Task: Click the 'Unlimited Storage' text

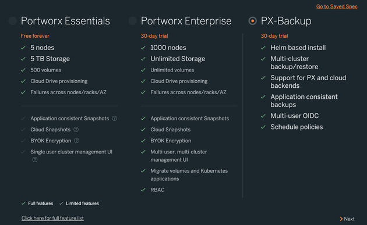Action: [178, 59]
